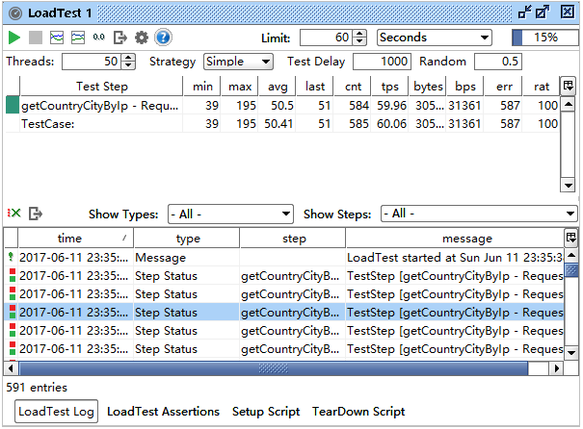Click the green color swatch of getCountryCityByIp row
The height and width of the screenshot is (429, 583).
coord(13,105)
